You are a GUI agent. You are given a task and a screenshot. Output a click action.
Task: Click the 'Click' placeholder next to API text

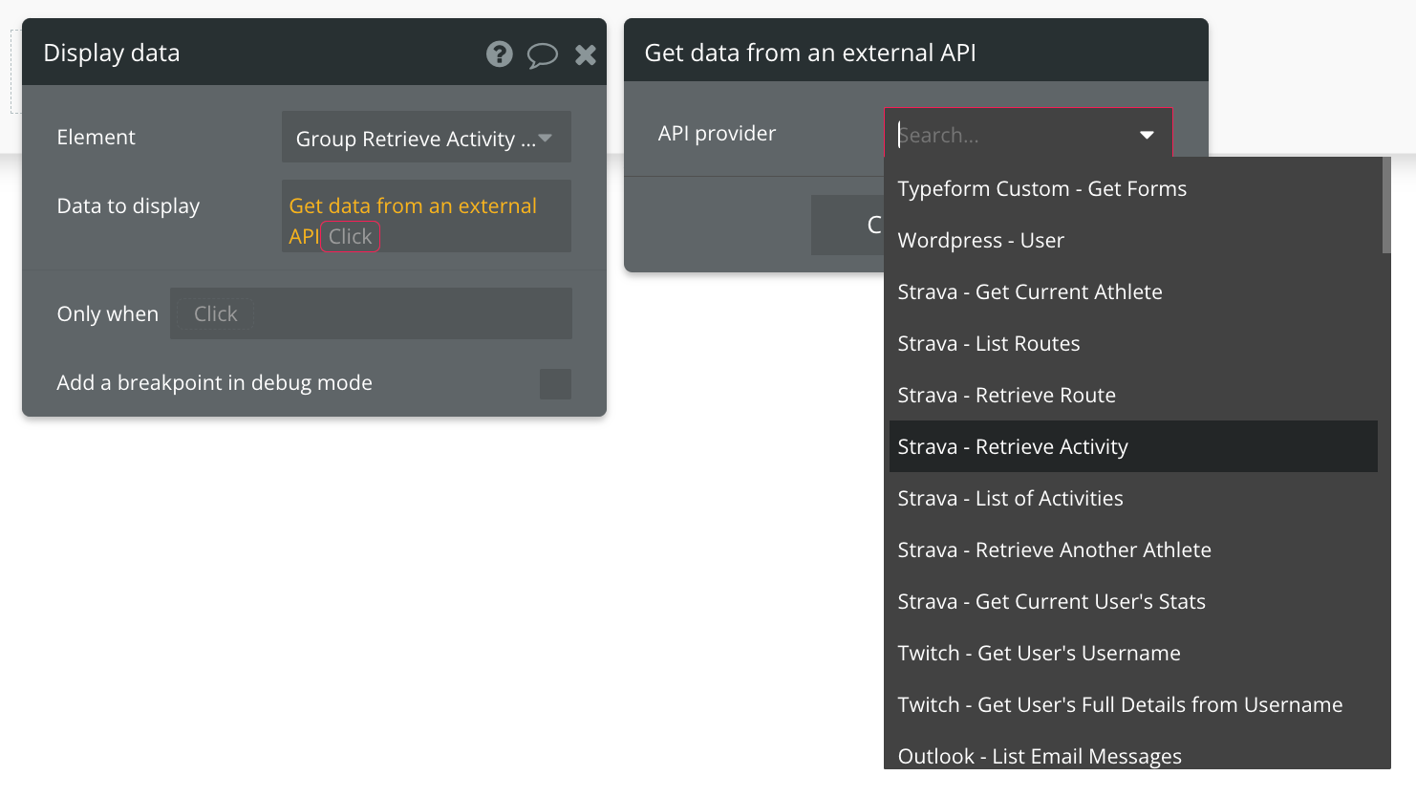tap(351, 236)
